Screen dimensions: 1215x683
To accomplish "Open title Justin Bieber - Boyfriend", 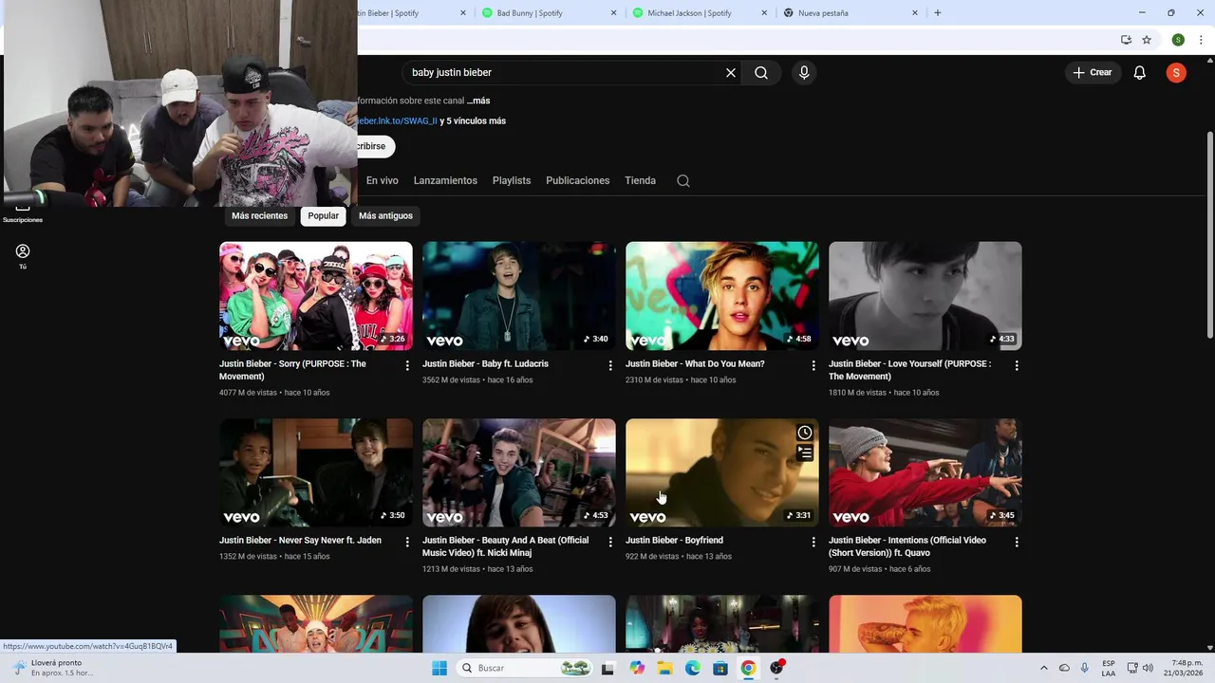I will (674, 541).
